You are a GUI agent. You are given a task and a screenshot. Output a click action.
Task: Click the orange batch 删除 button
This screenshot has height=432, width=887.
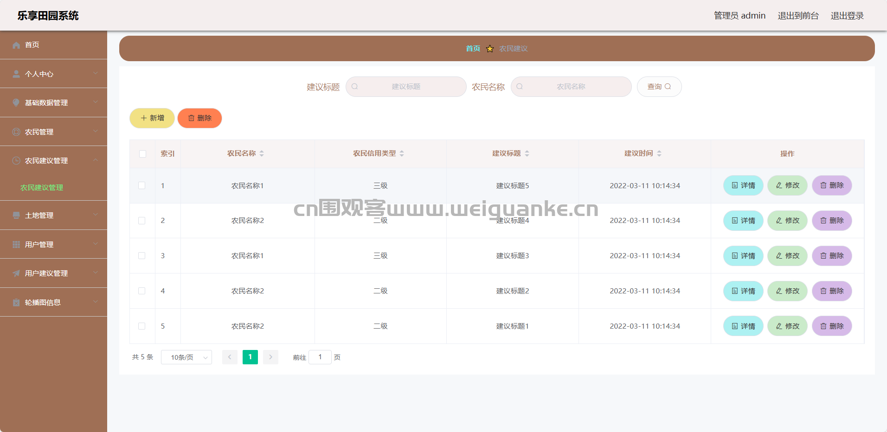tap(200, 118)
